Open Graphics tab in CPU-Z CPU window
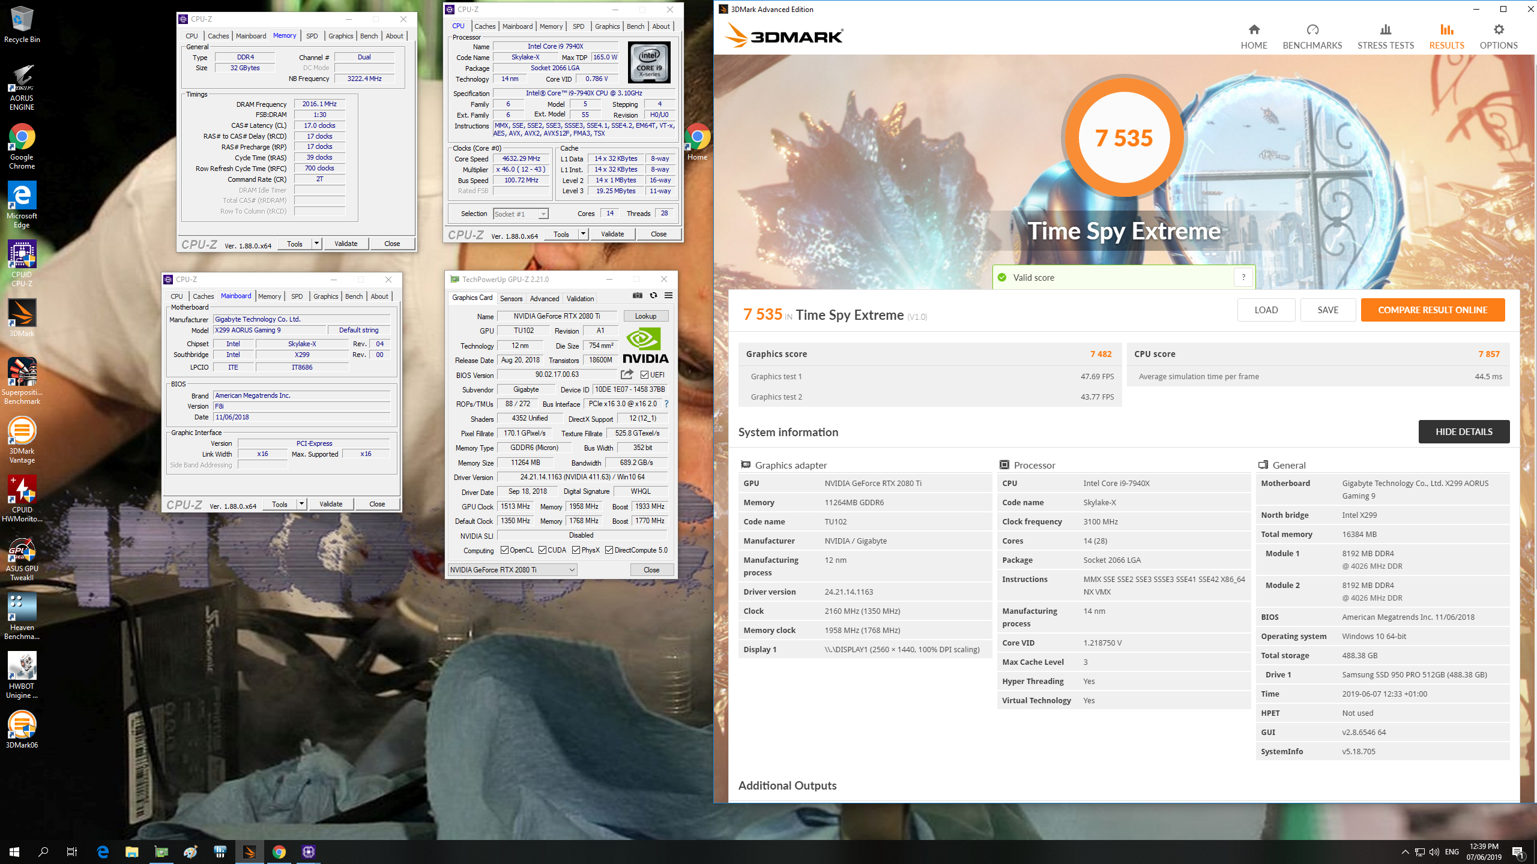This screenshot has width=1537, height=864. [x=607, y=26]
